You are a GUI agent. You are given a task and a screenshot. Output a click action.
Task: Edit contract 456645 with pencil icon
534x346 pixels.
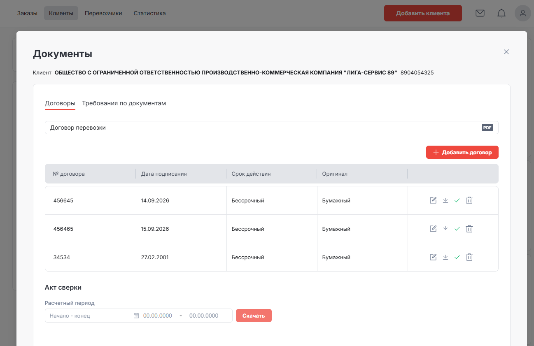tap(433, 200)
